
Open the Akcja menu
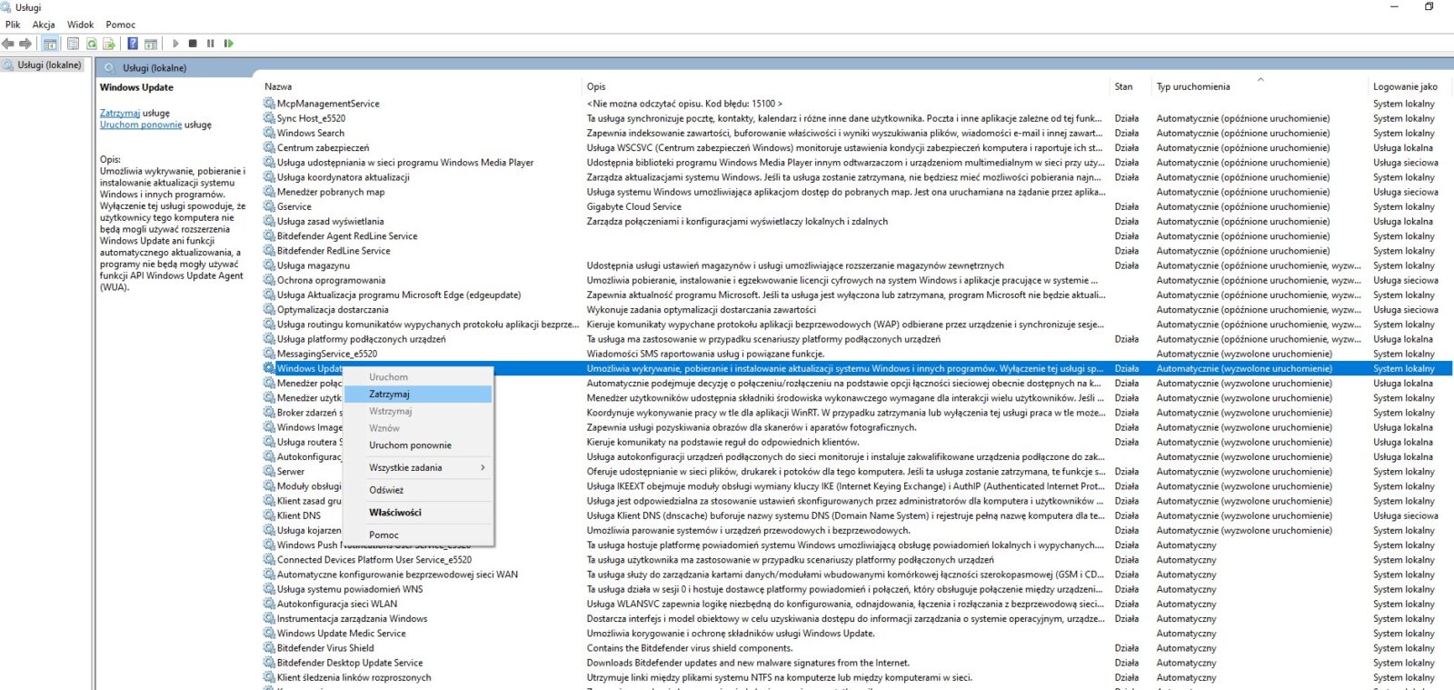point(44,25)
